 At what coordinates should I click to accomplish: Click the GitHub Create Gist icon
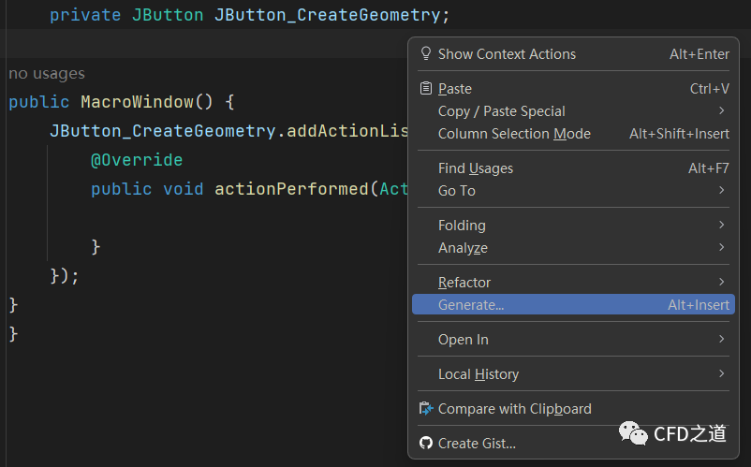(426, 444)
